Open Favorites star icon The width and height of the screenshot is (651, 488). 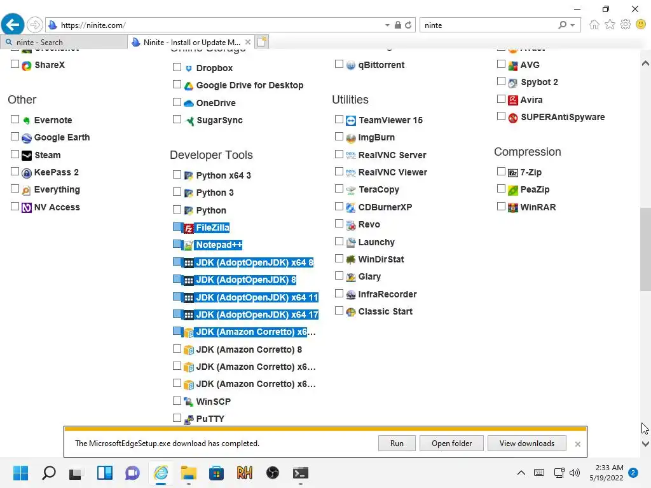pyautogui.click(x=610, y=25)
